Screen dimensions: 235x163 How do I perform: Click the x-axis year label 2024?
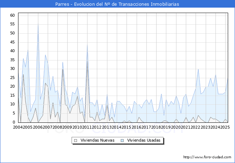pyautogui.click(x=215, y=127)
